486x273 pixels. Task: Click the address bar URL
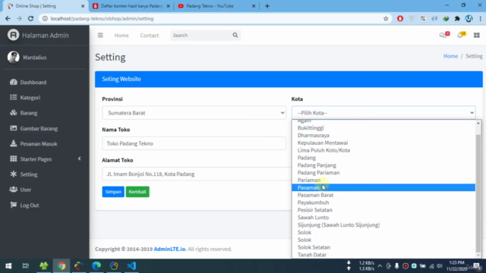(x=102, y=18)
